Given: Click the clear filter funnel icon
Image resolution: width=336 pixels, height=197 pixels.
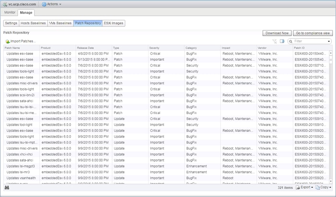Looking at the screenshot, I should point(275,41).
